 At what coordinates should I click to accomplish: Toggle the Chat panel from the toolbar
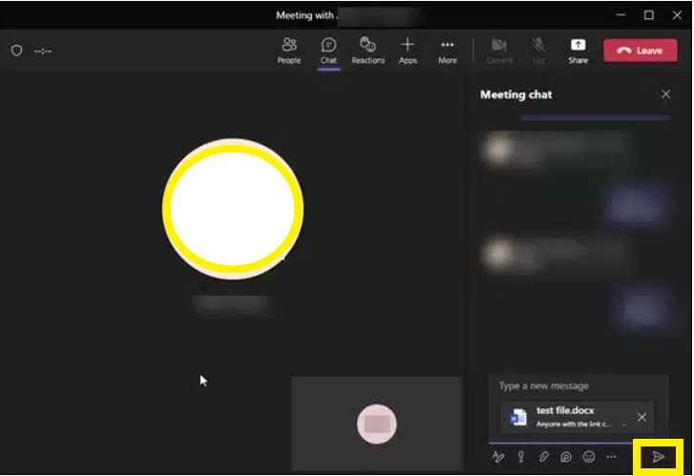click(328, 51)
